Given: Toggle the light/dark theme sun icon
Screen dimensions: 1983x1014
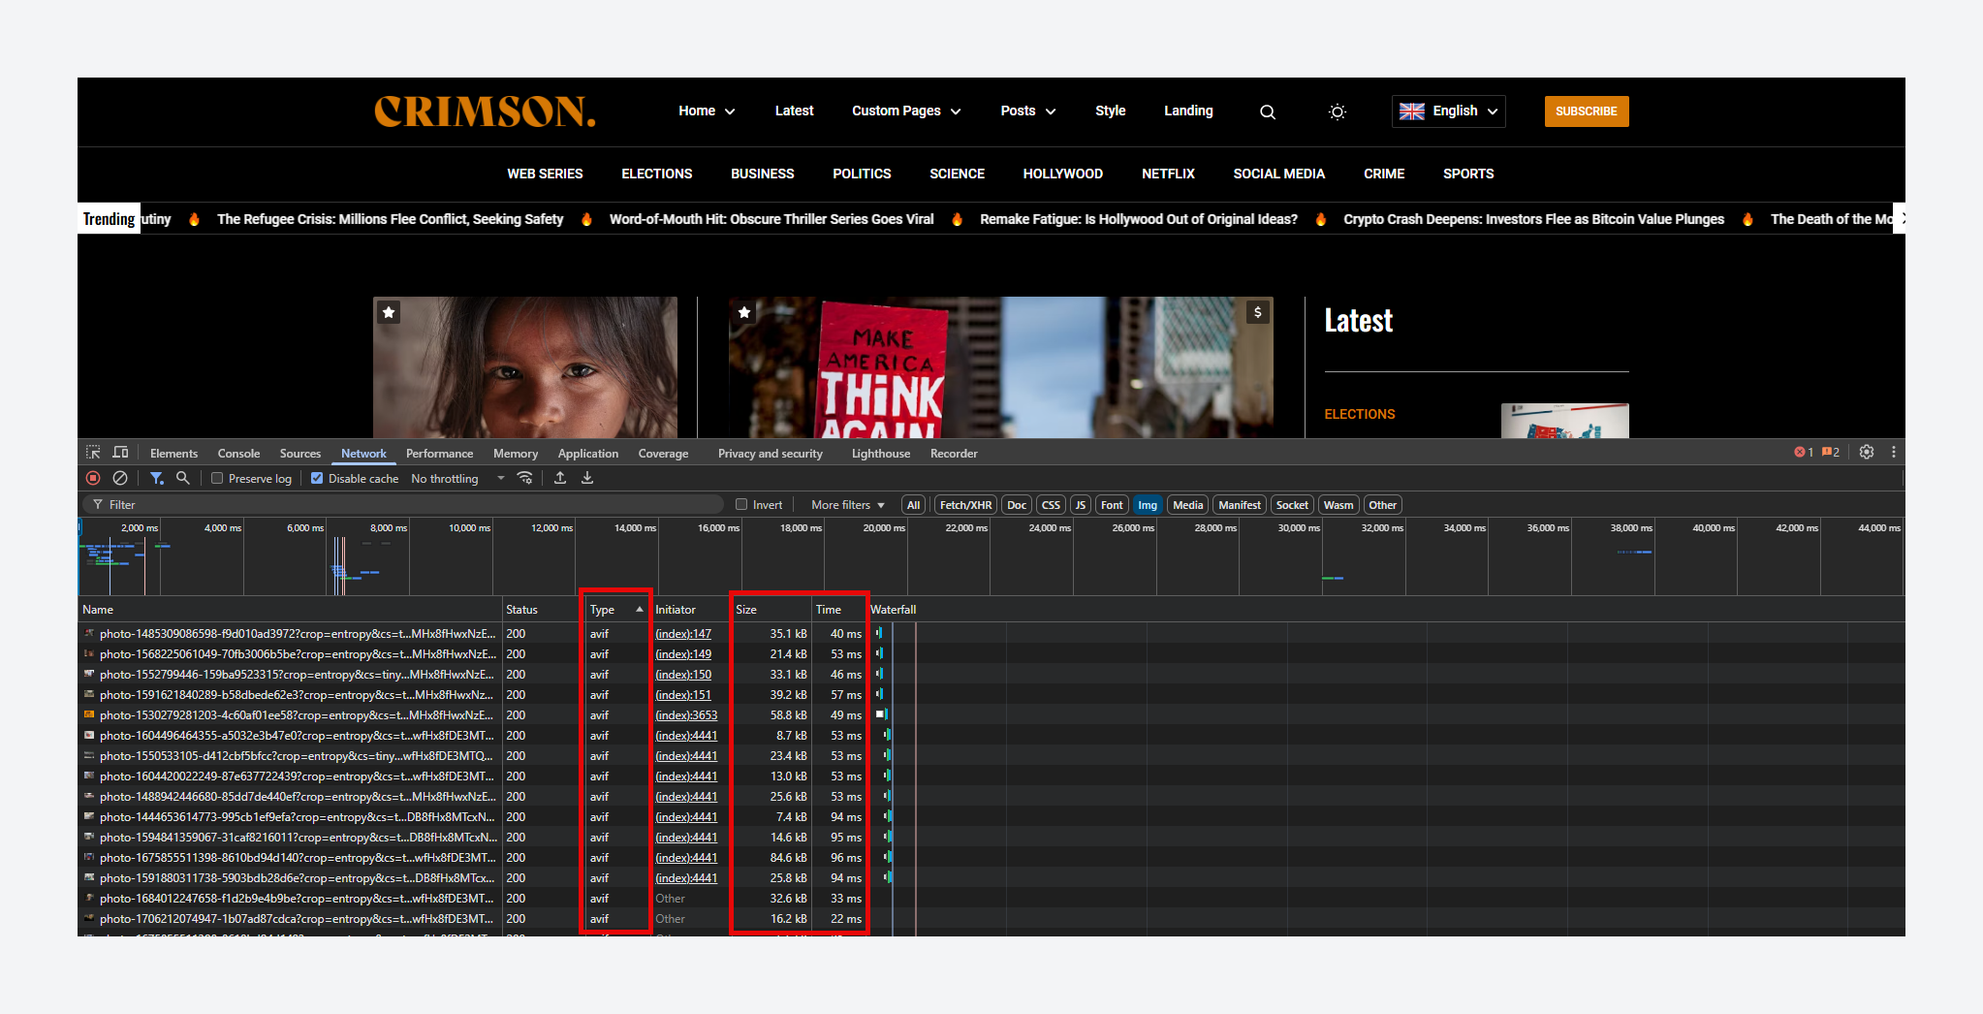Looking at the screenshot, I should click(1338, 112).
